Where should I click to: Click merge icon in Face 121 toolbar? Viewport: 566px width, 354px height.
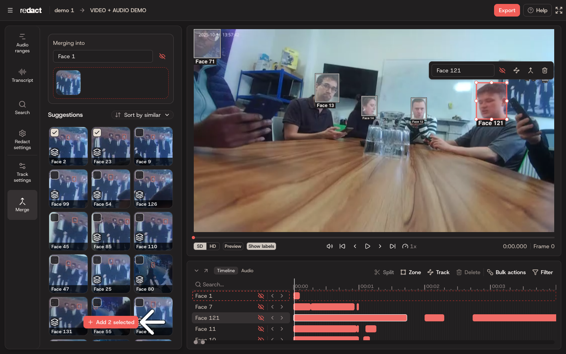(531, 70)
